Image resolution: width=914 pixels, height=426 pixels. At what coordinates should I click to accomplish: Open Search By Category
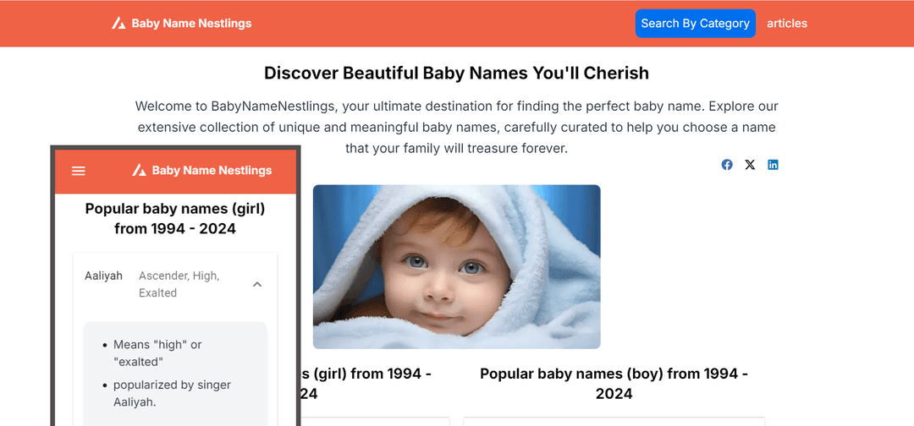pyautogui.click(x=696, y=24)
